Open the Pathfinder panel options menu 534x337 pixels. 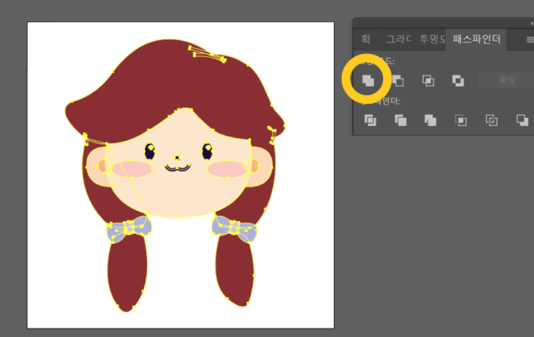530,40
